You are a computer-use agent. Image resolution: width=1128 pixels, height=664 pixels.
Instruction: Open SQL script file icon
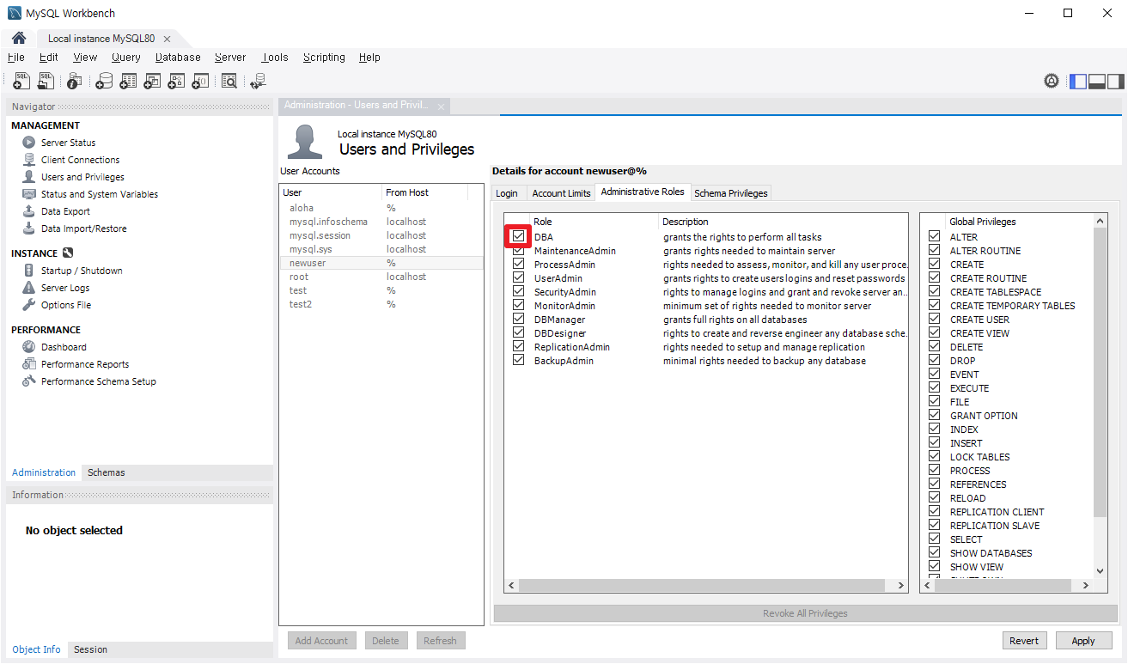pos(46,81)
